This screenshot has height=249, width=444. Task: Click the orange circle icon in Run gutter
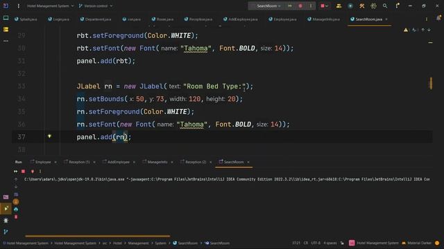[x=16, y=201]
